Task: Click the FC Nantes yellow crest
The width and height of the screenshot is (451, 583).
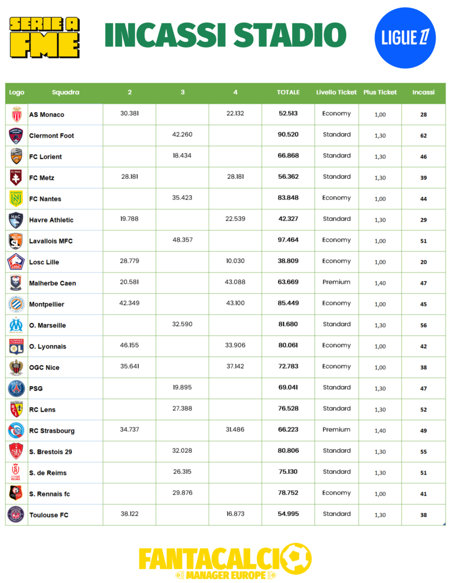Action: [x=16, y=199]
